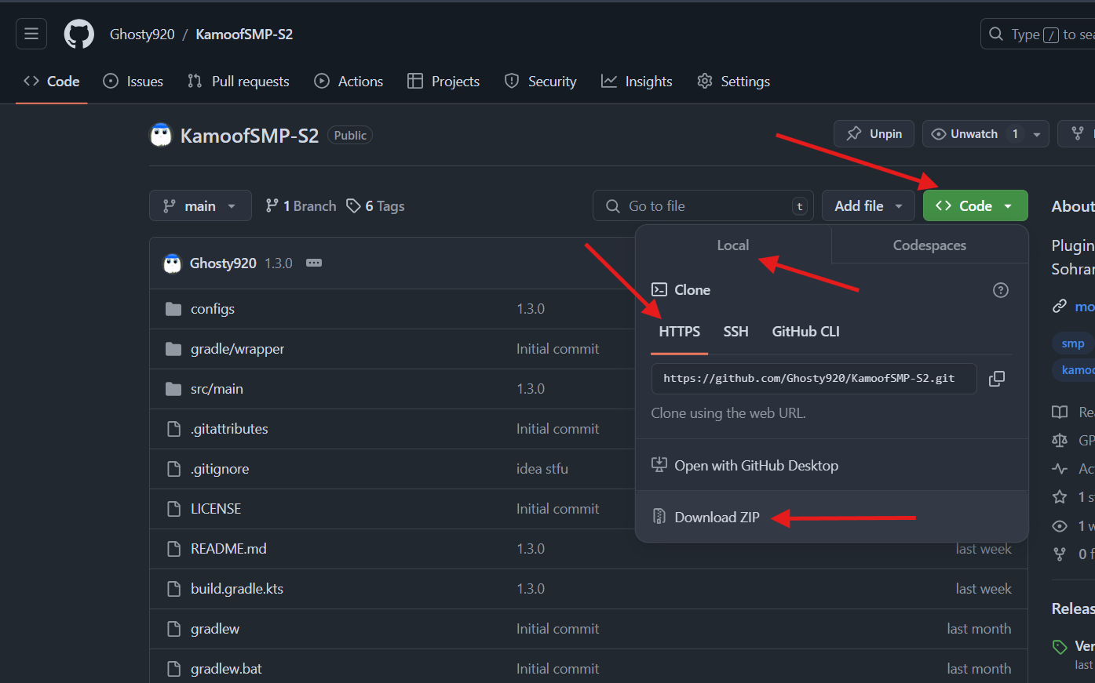Click the fork icon button

point(1078,134)
